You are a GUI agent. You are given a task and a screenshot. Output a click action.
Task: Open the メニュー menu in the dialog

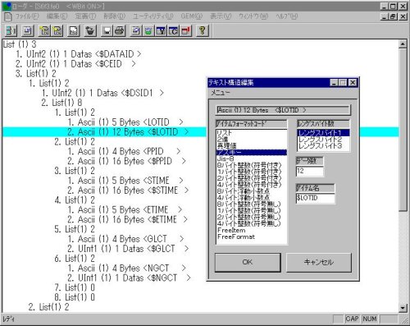(221, 93)
